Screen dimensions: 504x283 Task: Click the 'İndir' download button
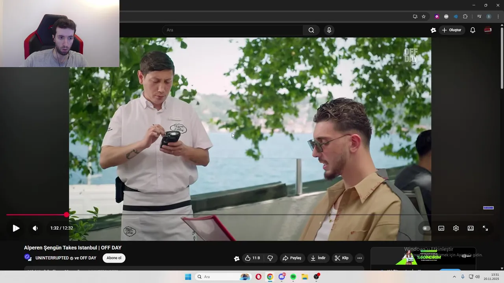tap(318, 258)
